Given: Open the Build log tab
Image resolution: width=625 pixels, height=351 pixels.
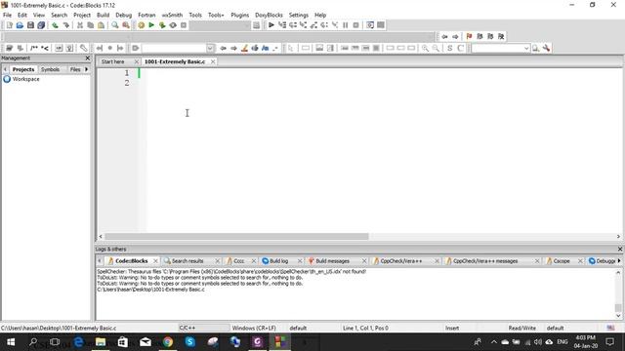Looking at the screenshot, I should click(x=278, y=261).
